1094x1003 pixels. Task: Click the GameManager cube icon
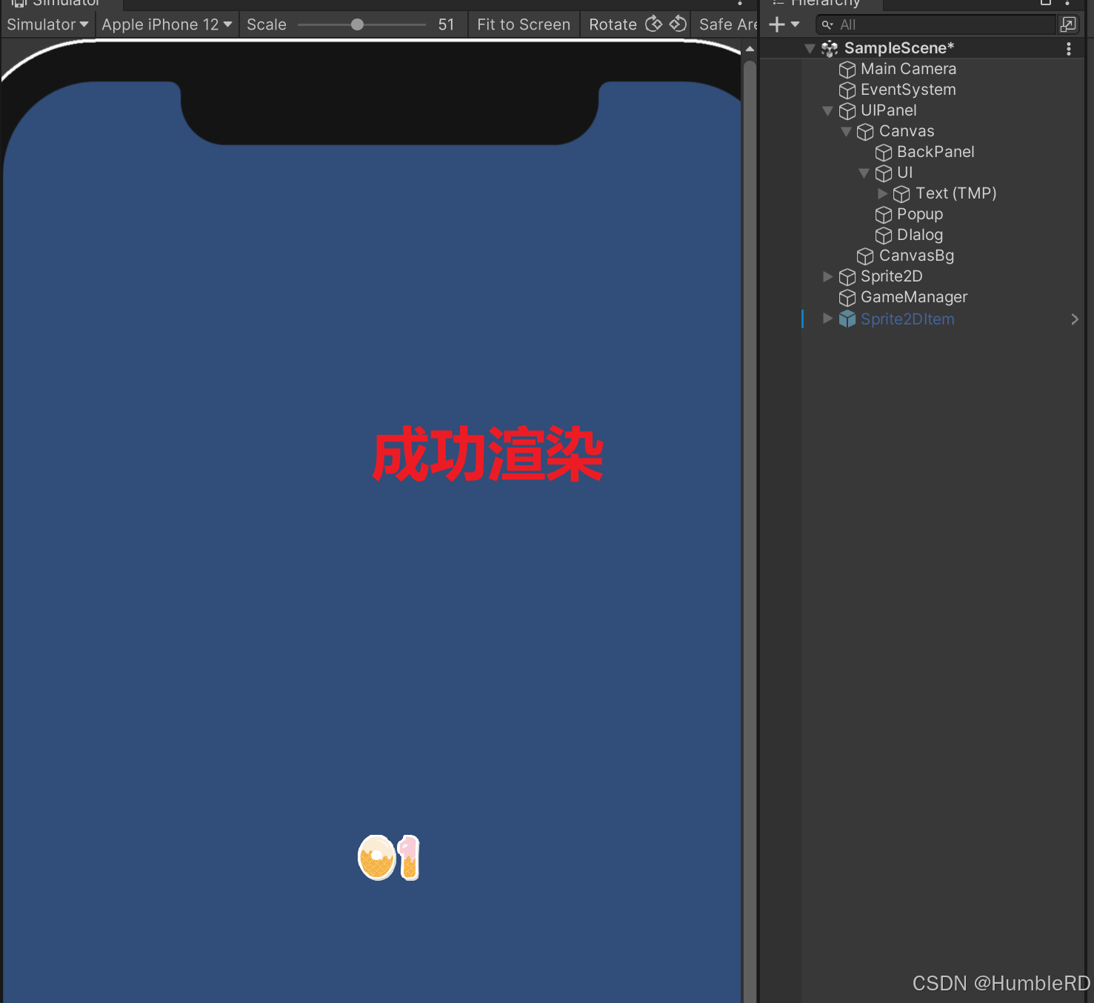pos(847,298)
